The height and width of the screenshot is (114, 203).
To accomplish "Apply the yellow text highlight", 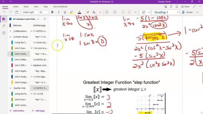I will pyautogui.click(x=71, y=12).
